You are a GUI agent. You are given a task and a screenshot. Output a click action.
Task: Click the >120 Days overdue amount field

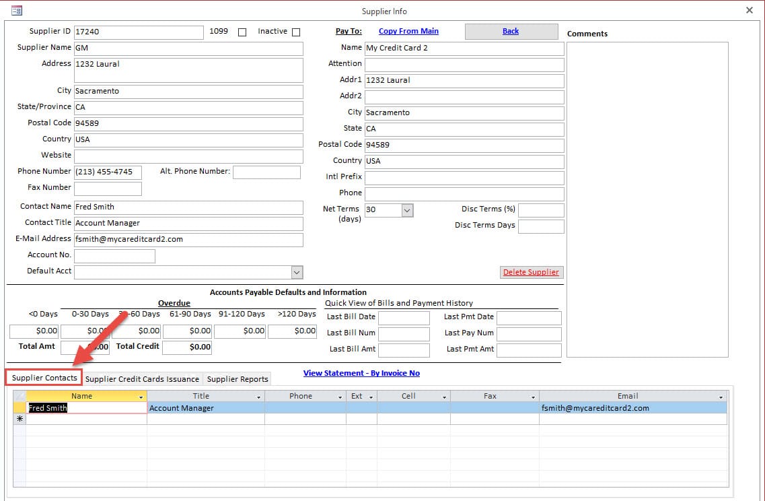[x=292, y=331]
